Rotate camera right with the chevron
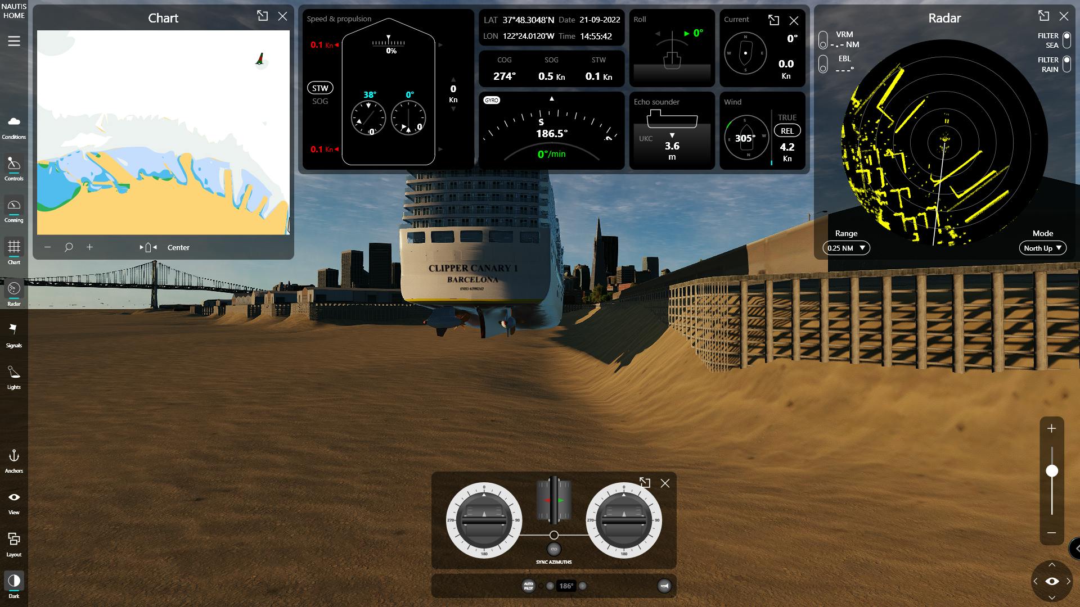The width and height of the screenshot is (1080, 607). 1068,581
